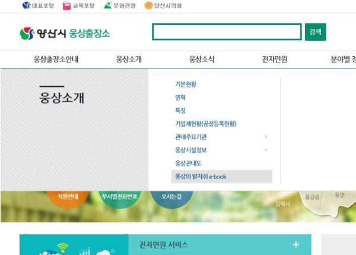Open the 문화관광 portal link
The height and width of the screenshot is (255, 356).
point(119,5)
